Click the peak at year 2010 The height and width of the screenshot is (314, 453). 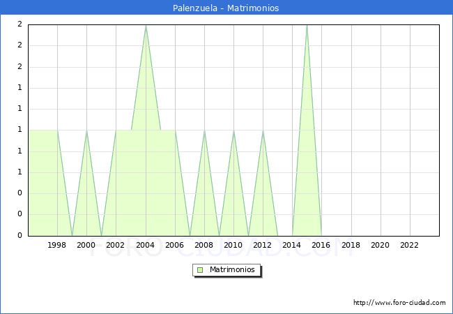pyautogui.click(x=233, y=130)
